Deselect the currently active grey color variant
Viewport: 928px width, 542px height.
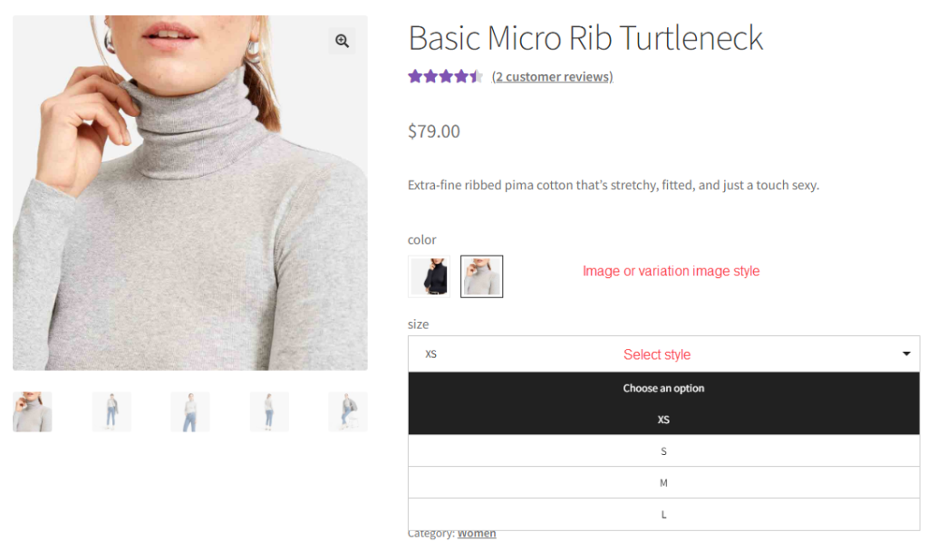(x=481, y=276)
